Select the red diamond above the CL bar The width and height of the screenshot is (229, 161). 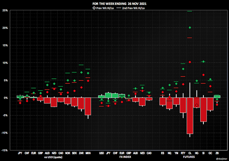tap(190, 62)
